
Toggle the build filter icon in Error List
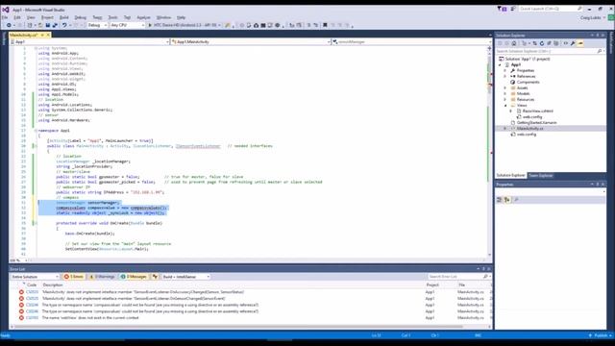click(x=155, y=277)
